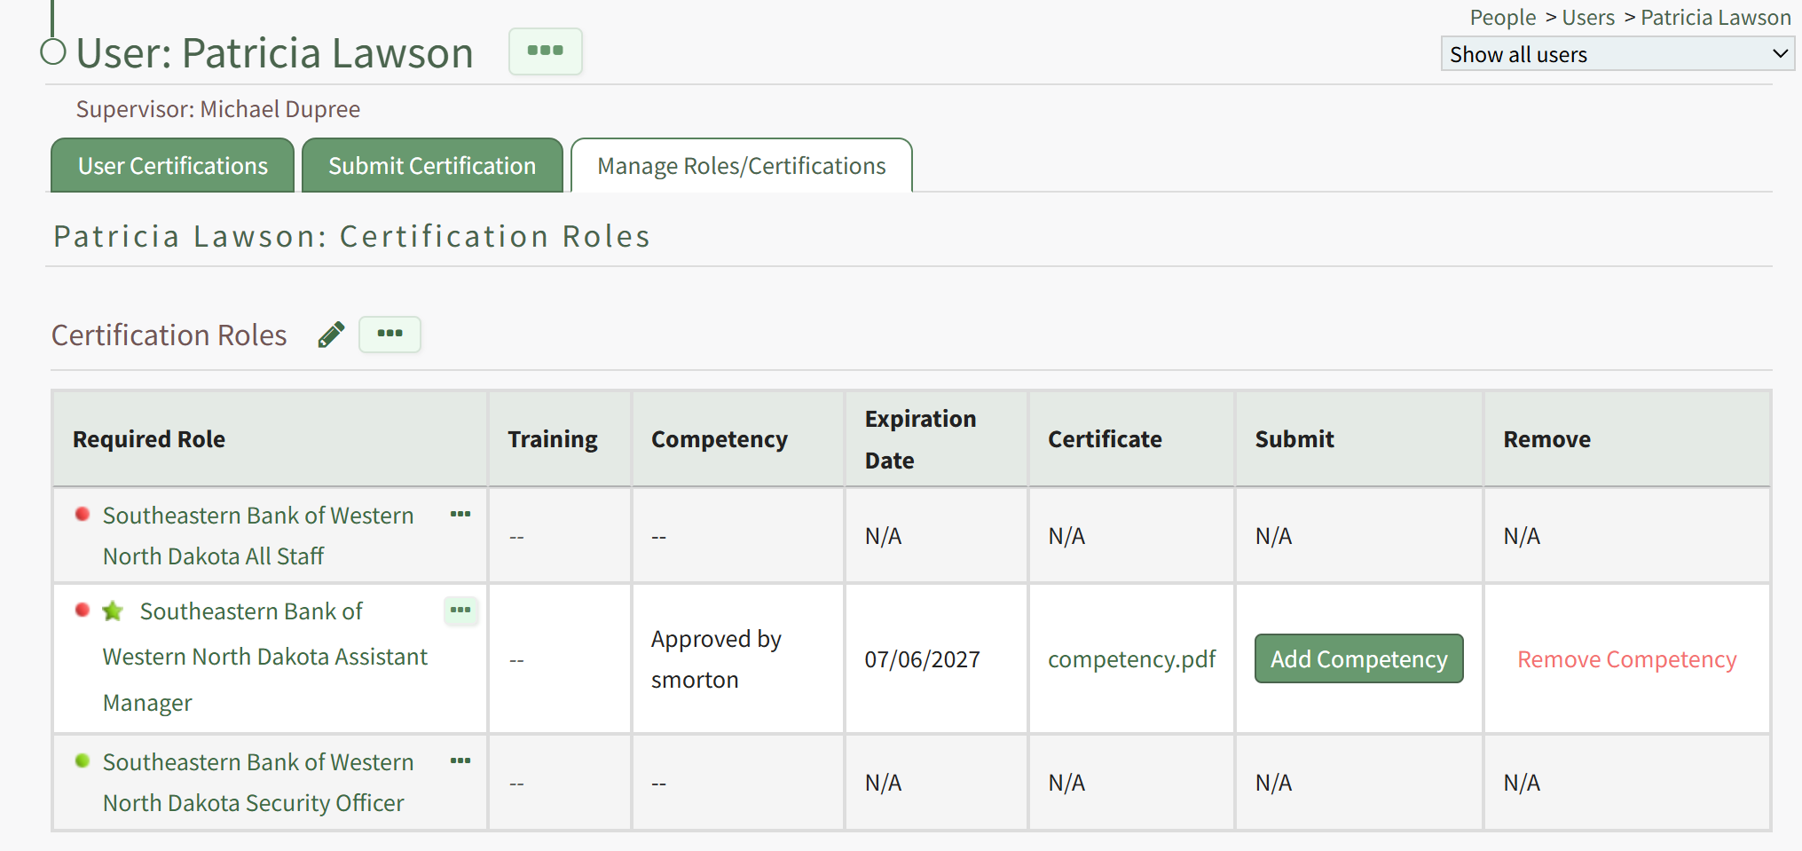Click the circle marker left of the user title
Viewport: 1802px width, 851px height.
pyautogui.click(x=53, y=52)
